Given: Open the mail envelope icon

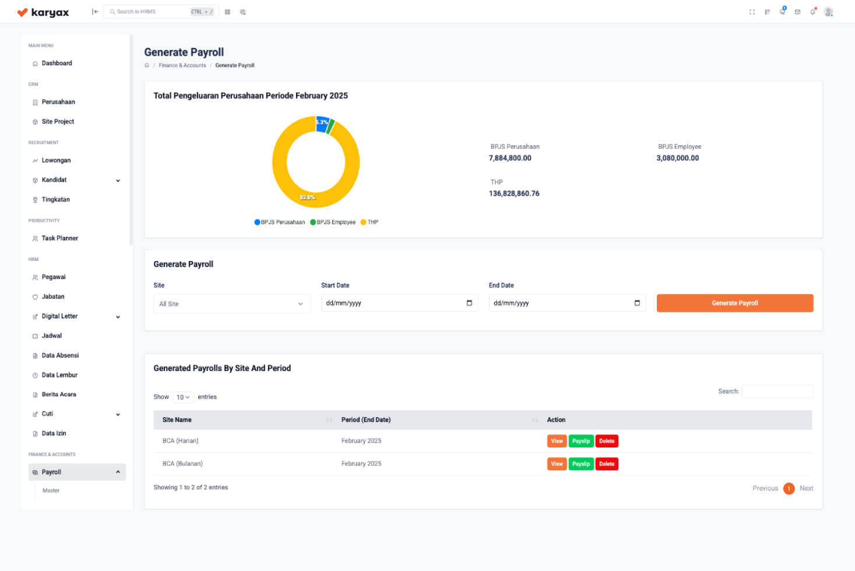Looking at the screenshot, I should [x=797, y=12].
